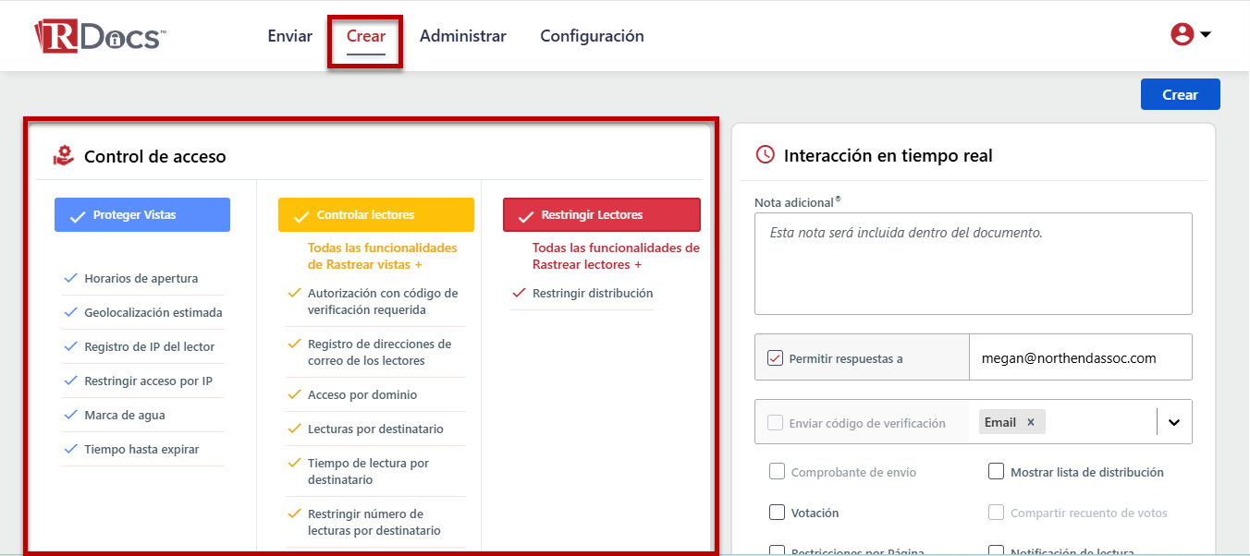Uncheck Permitir respuestas a
Image resolution: width=1250 pixels, height=556 pixels.
776,357
